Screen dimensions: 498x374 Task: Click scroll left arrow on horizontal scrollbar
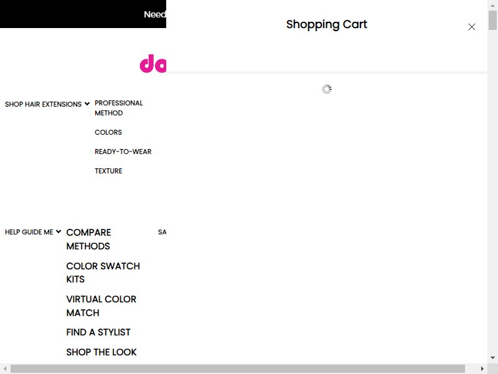coord(5,369)
